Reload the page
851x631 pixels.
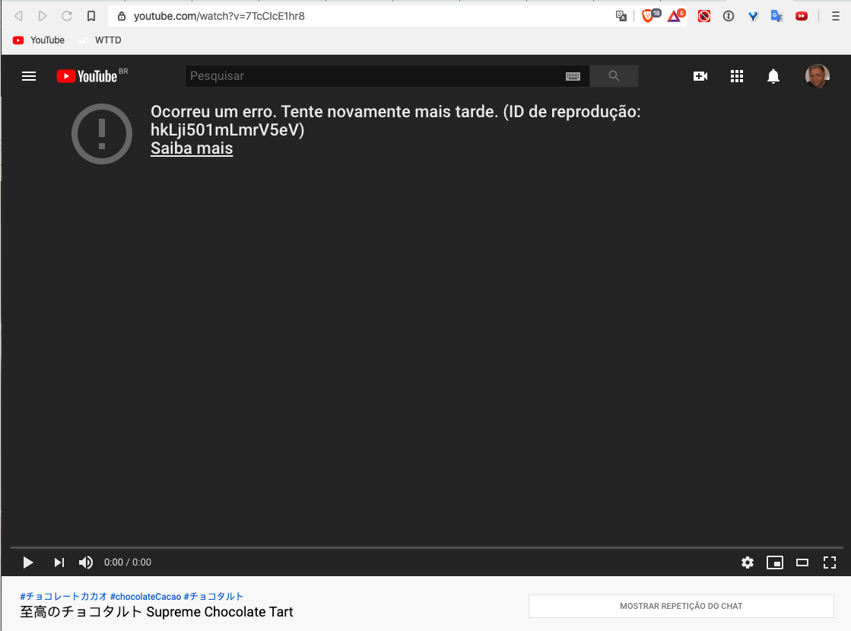(x=67, y=16)
